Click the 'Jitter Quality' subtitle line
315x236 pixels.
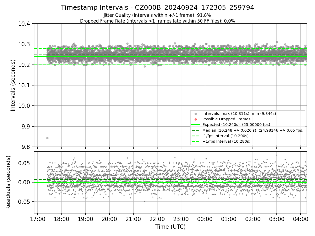[x=157, y=15]
